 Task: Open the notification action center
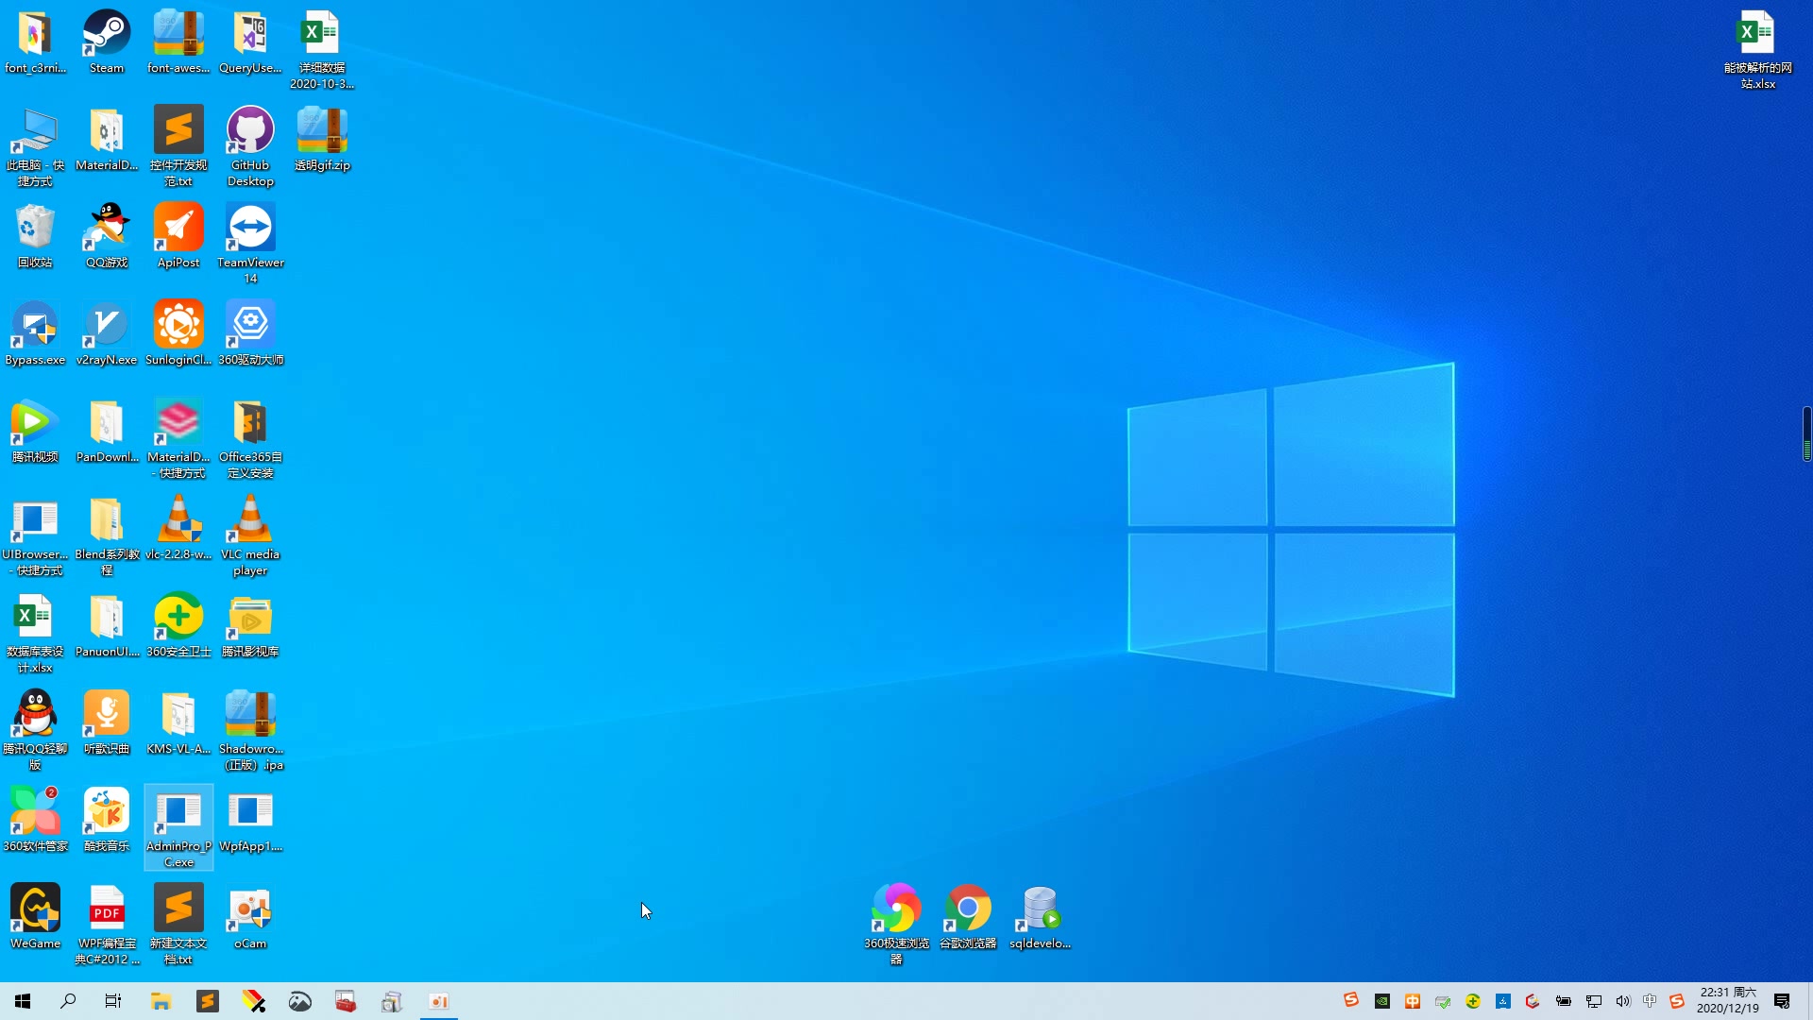(x=1782, y=1001)
